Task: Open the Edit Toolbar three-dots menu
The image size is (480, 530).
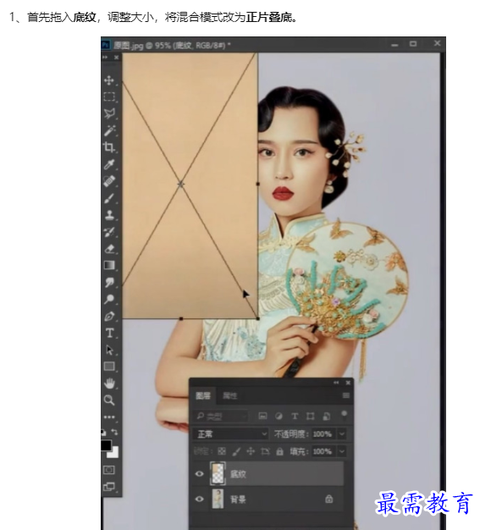Action: (x=109, y=417)
